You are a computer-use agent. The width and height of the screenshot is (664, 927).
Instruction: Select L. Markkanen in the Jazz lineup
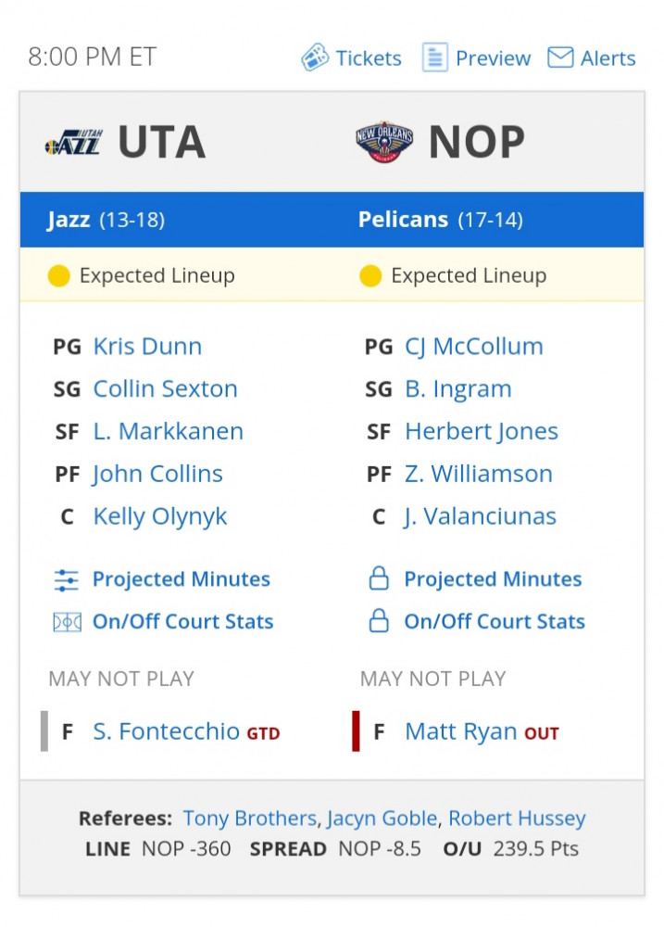click(169, 432)
